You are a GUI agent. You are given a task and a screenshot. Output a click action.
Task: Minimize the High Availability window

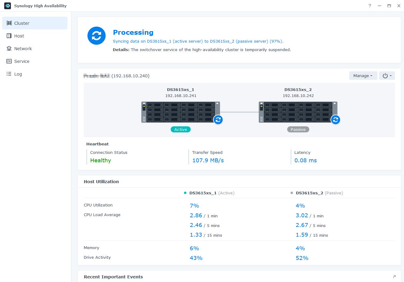379,6
